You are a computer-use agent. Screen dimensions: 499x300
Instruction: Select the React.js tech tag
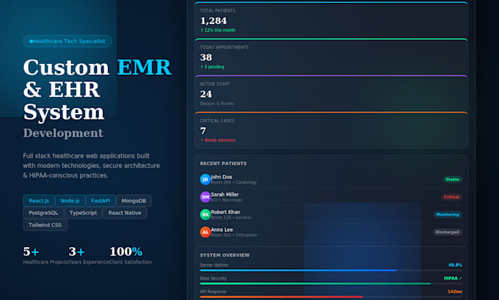[x=39, y=201]
